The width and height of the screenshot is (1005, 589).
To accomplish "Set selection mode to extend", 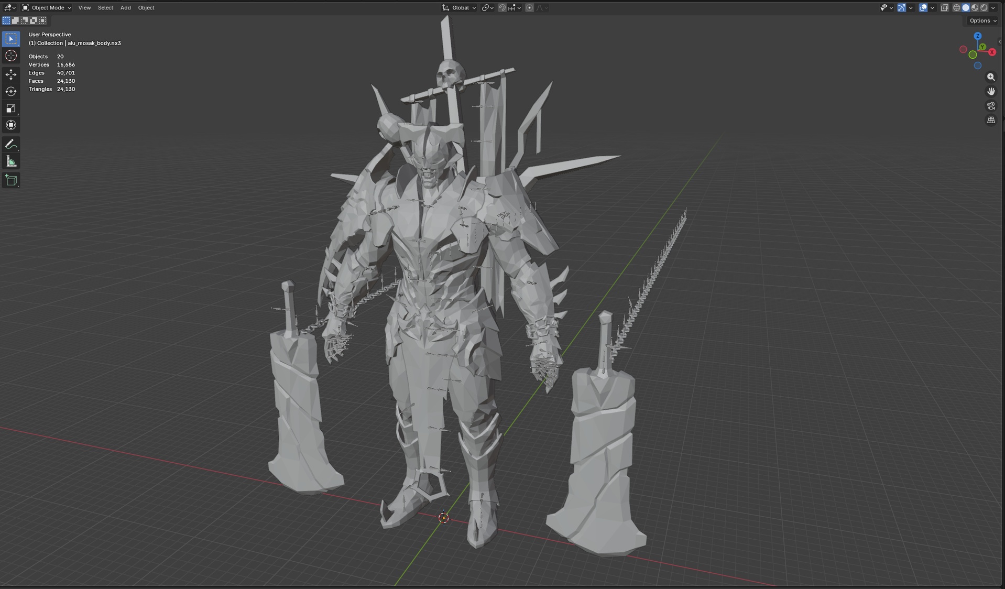I will [x=15, y=20].
